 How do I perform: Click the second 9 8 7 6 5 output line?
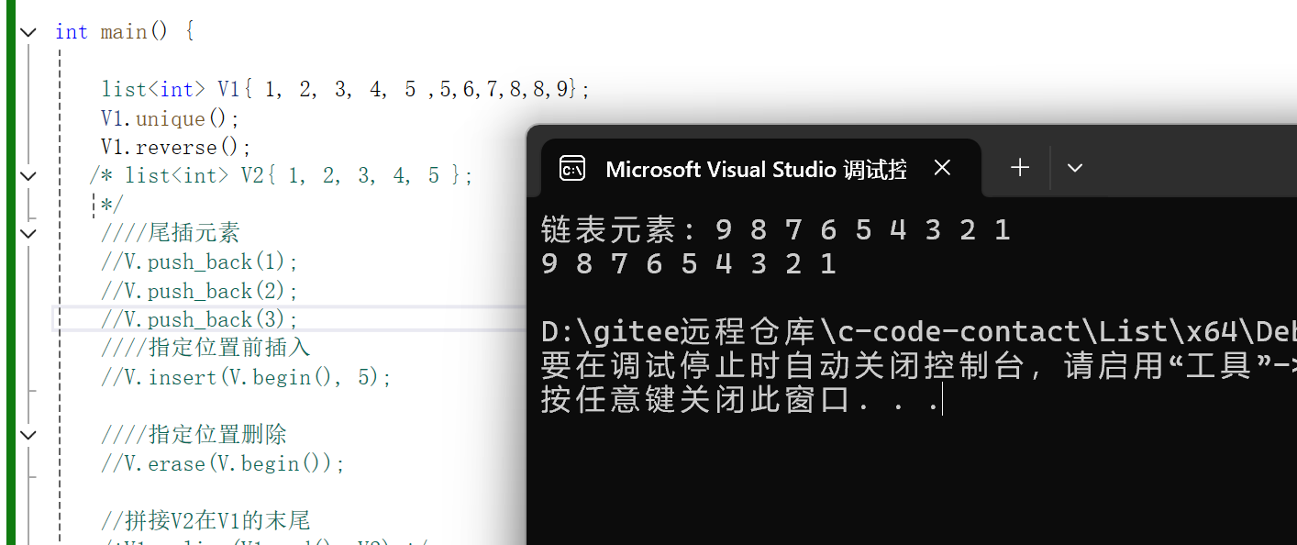[689, 264]
